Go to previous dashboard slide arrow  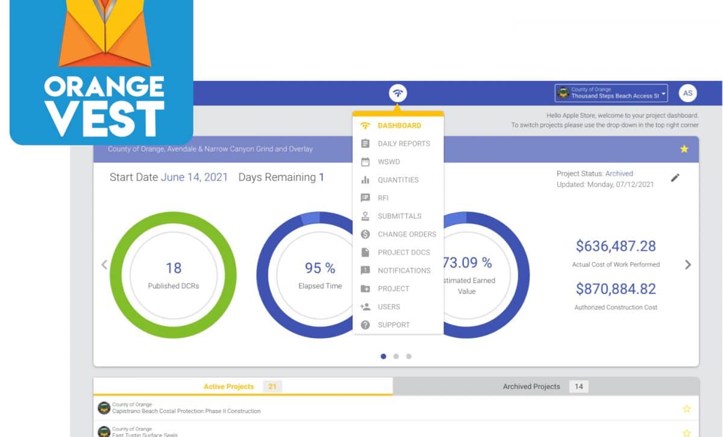(x=104, y=264)
